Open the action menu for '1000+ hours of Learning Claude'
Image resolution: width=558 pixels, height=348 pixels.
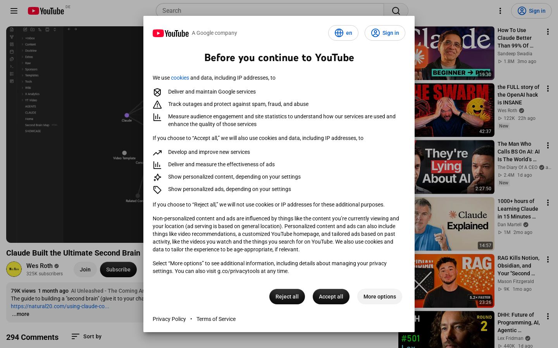point(548,203)
